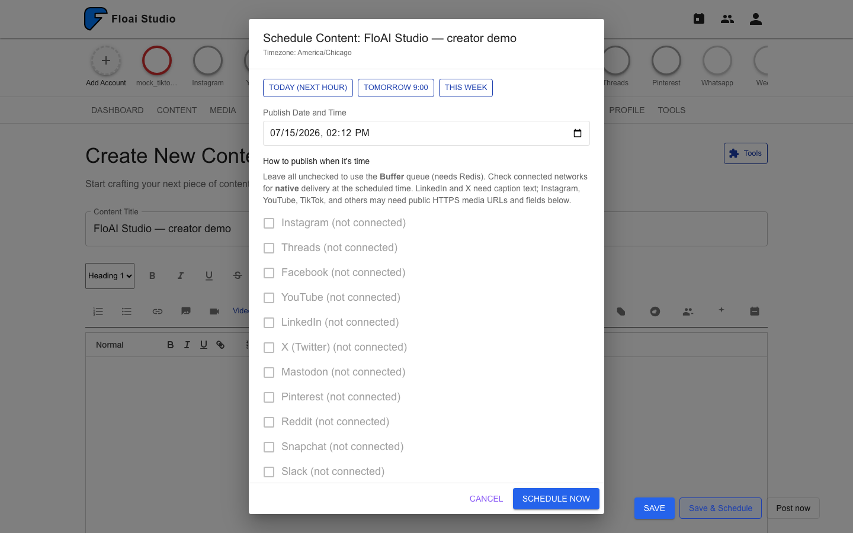
Task: Select the Instagram account circle
Action: pos(208,60)
